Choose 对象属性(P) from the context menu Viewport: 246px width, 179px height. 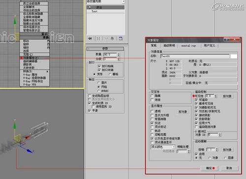34,58
